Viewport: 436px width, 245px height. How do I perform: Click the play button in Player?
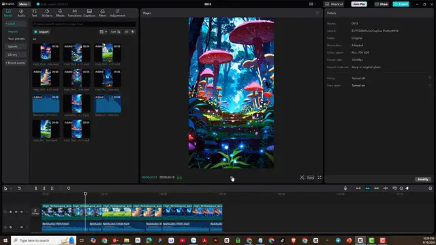click(x=232, y=178)
